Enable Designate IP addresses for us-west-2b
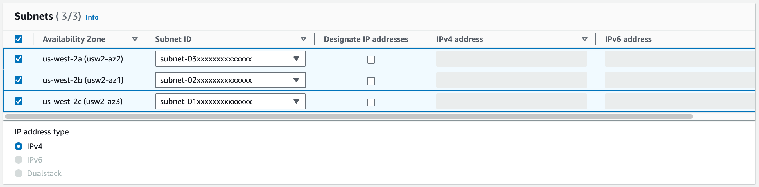 pyautogui.click(x=371, y=81)
